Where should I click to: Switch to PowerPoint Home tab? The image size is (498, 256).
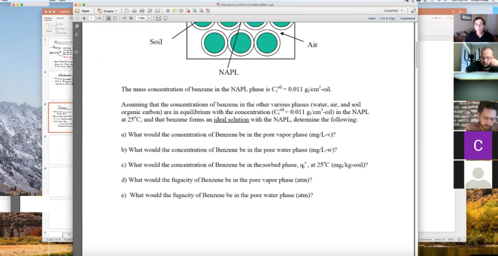(48, 18)
